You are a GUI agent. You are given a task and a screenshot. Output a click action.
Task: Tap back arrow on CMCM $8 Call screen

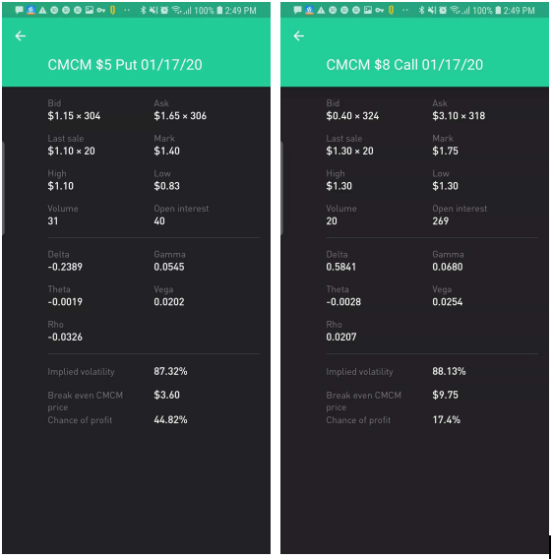coord(299,36)
